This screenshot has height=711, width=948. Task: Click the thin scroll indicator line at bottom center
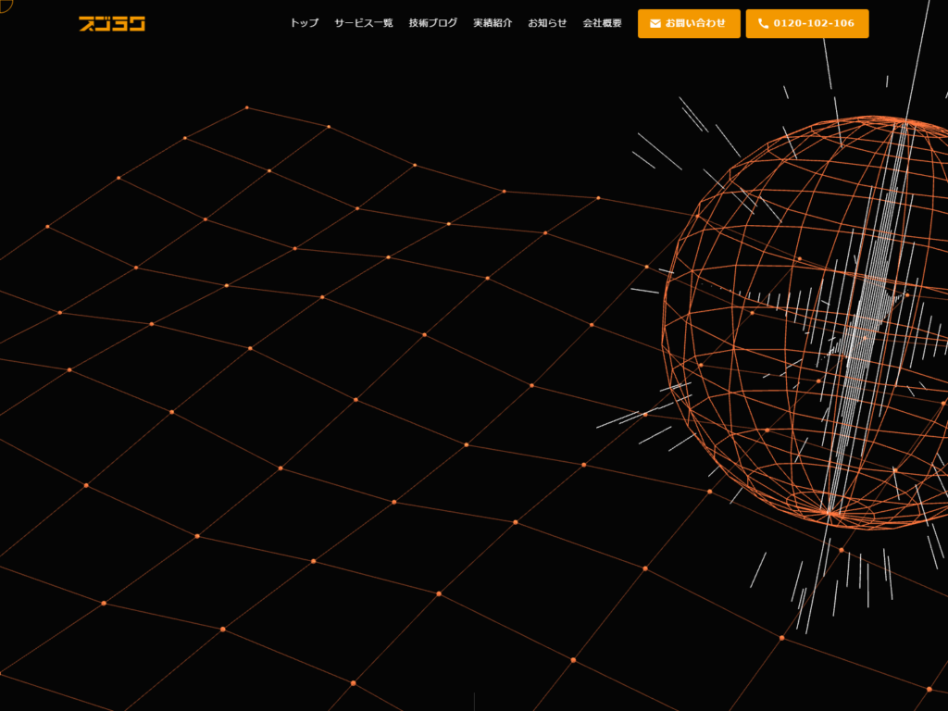(474, 701)
